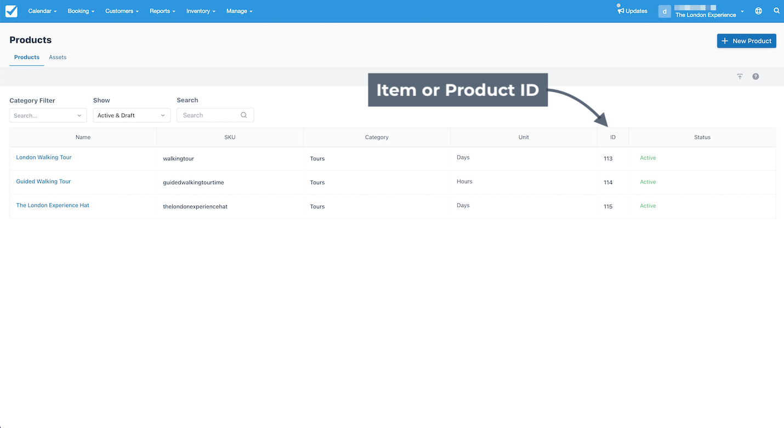Sort by the Name column header

[x=83, y=137]
